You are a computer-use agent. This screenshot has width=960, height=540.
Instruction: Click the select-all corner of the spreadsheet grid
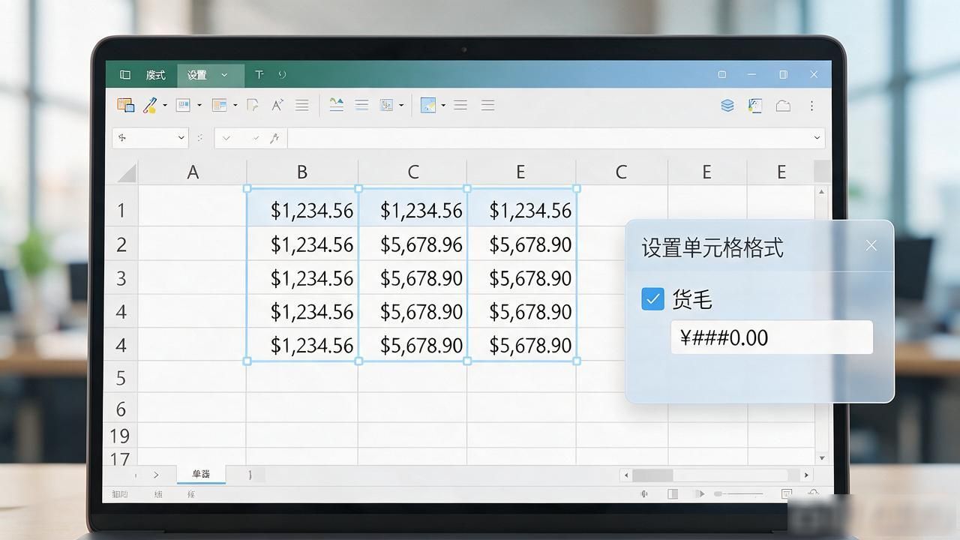(126, 172)
